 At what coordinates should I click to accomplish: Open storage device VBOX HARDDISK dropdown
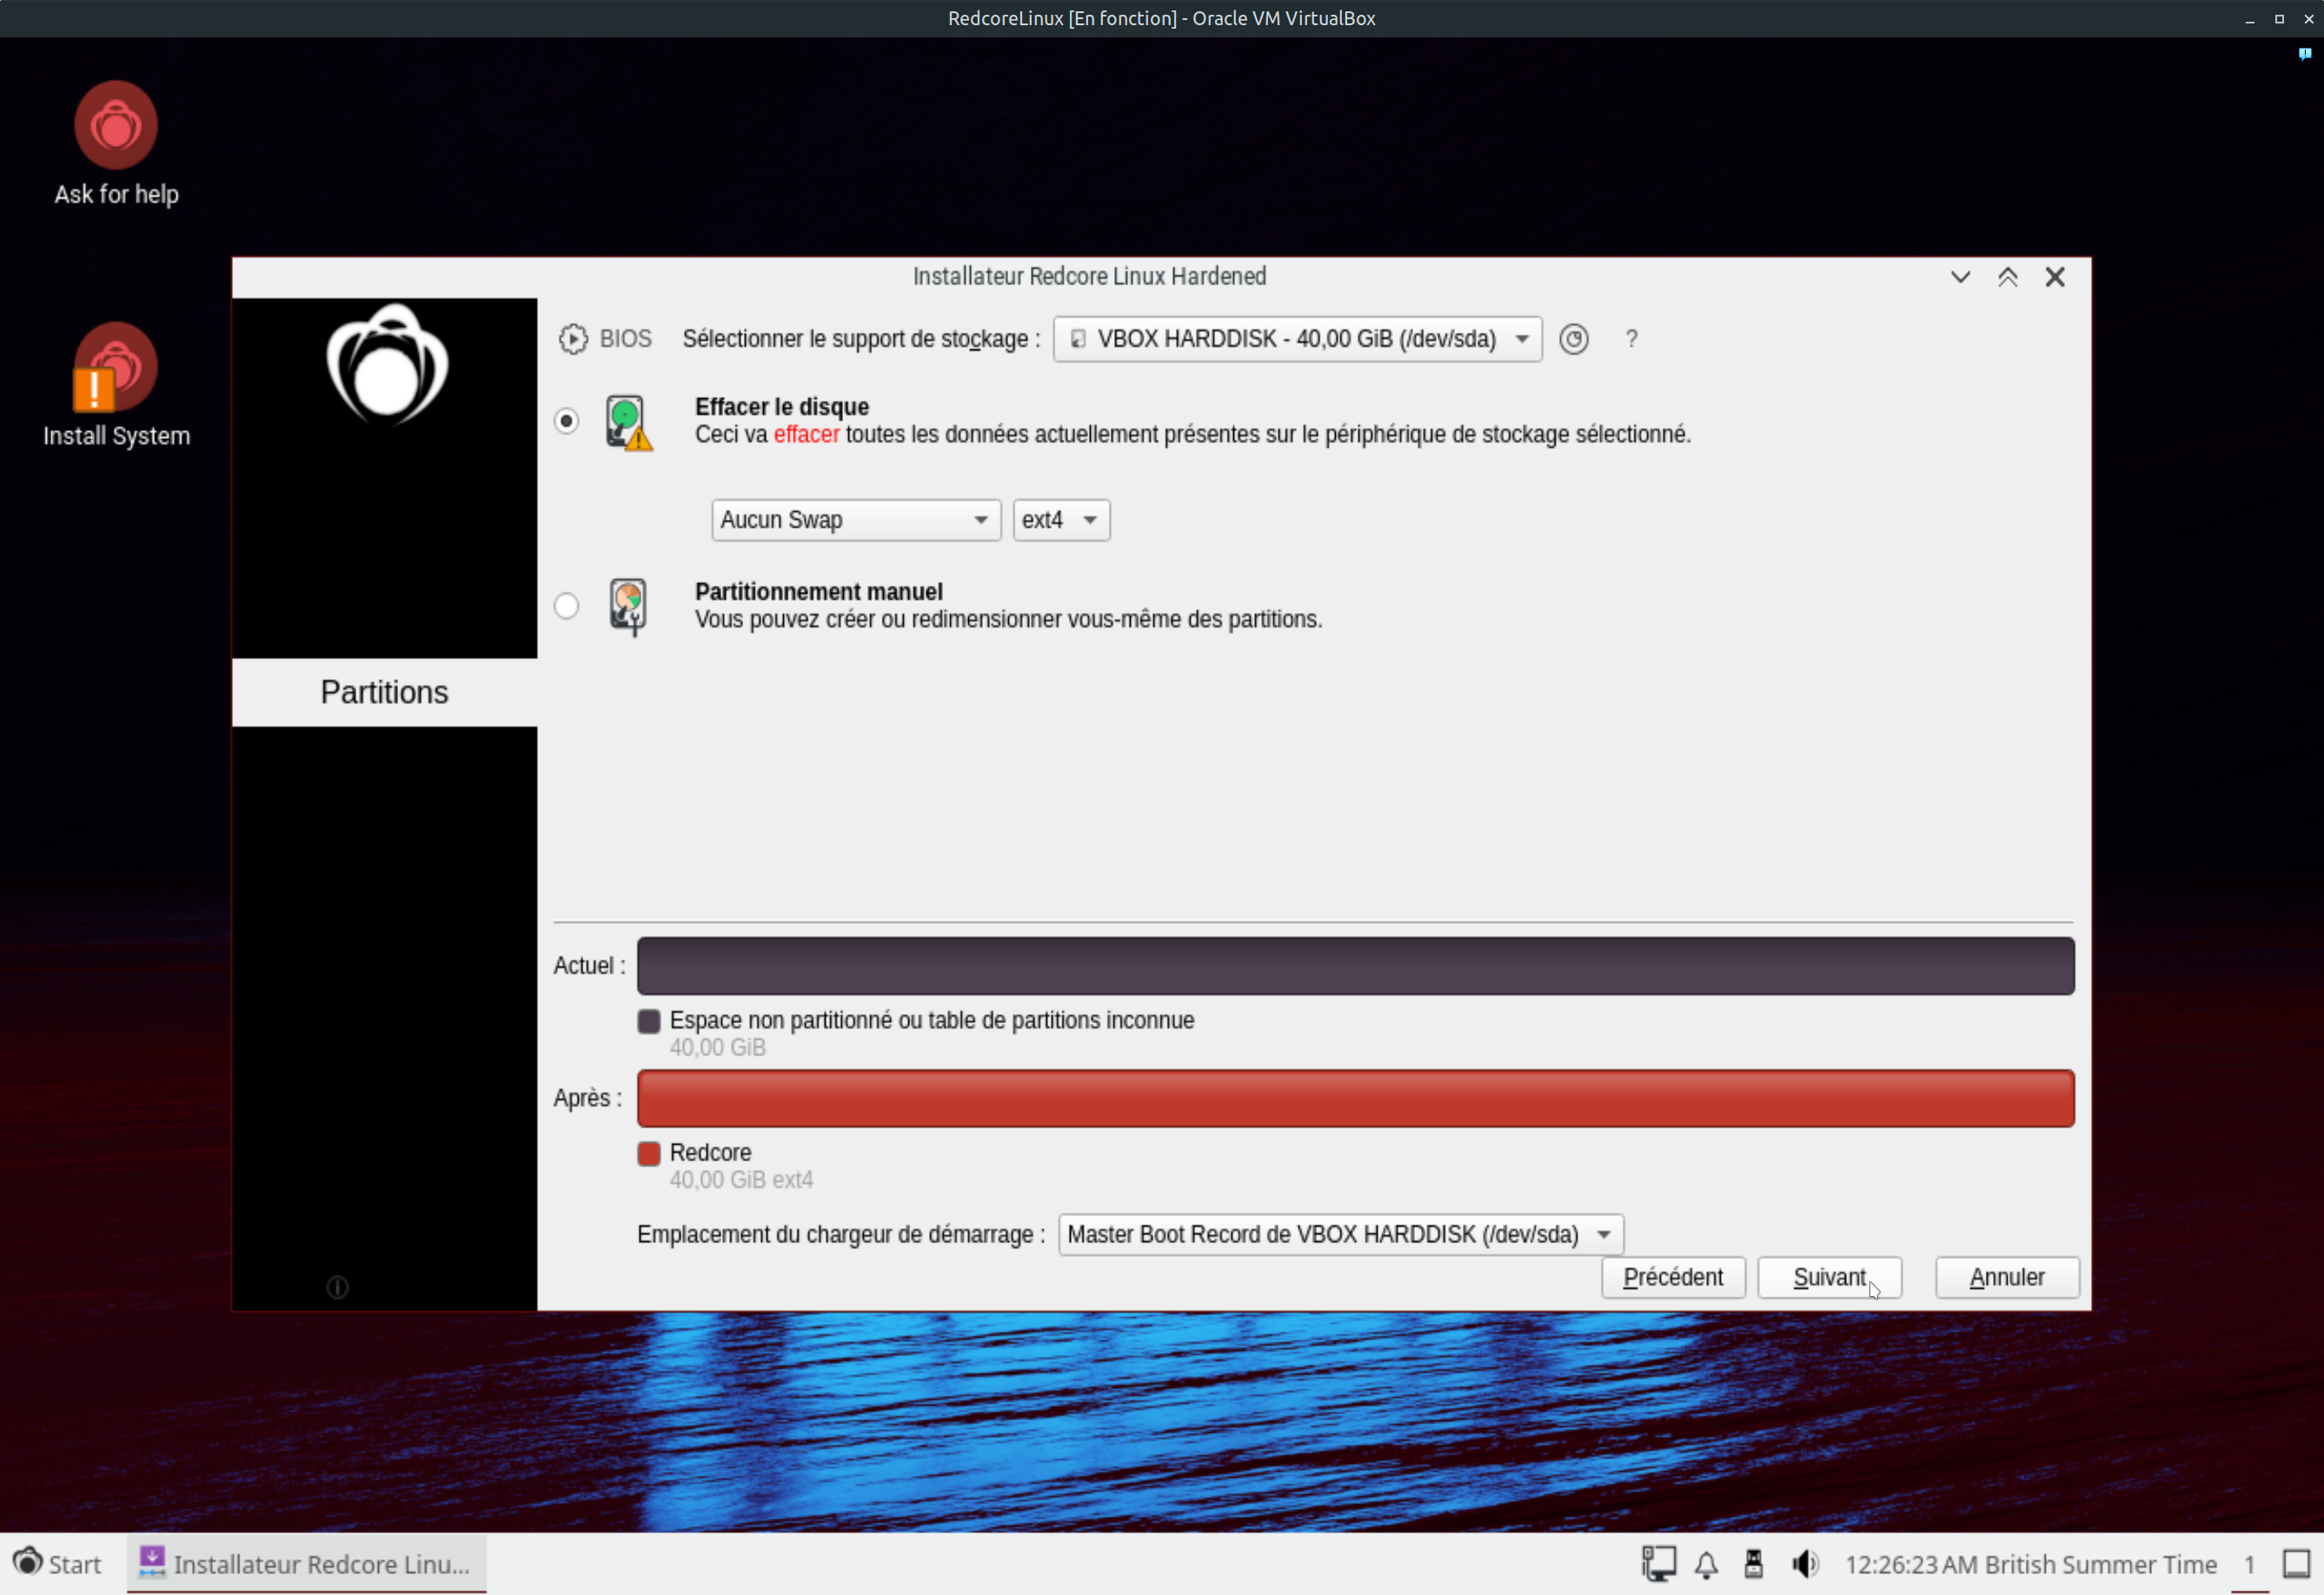(x=1296, y=339)
